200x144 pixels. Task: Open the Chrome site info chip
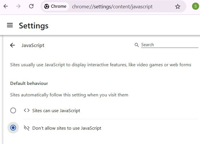(x=55, y=7)
